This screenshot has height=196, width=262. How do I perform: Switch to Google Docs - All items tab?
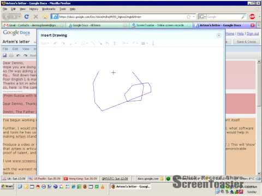coord(97,25)
